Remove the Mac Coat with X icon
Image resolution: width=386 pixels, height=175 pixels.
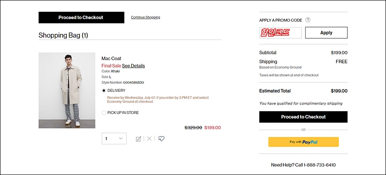[x=149, y=139]
